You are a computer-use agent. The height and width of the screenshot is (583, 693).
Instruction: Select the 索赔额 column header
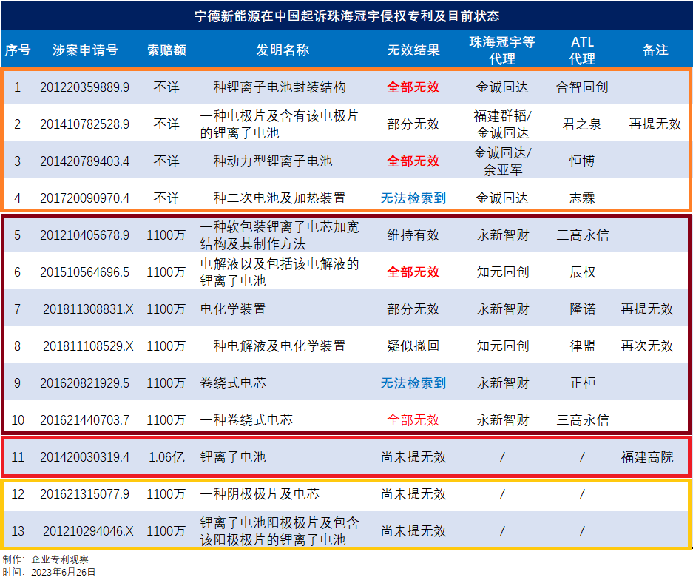(166, 50)
